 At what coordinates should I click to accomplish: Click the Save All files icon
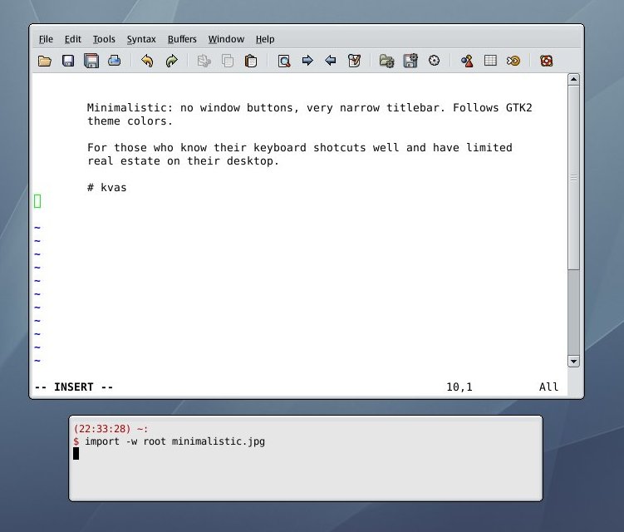[x=91, y=61]
